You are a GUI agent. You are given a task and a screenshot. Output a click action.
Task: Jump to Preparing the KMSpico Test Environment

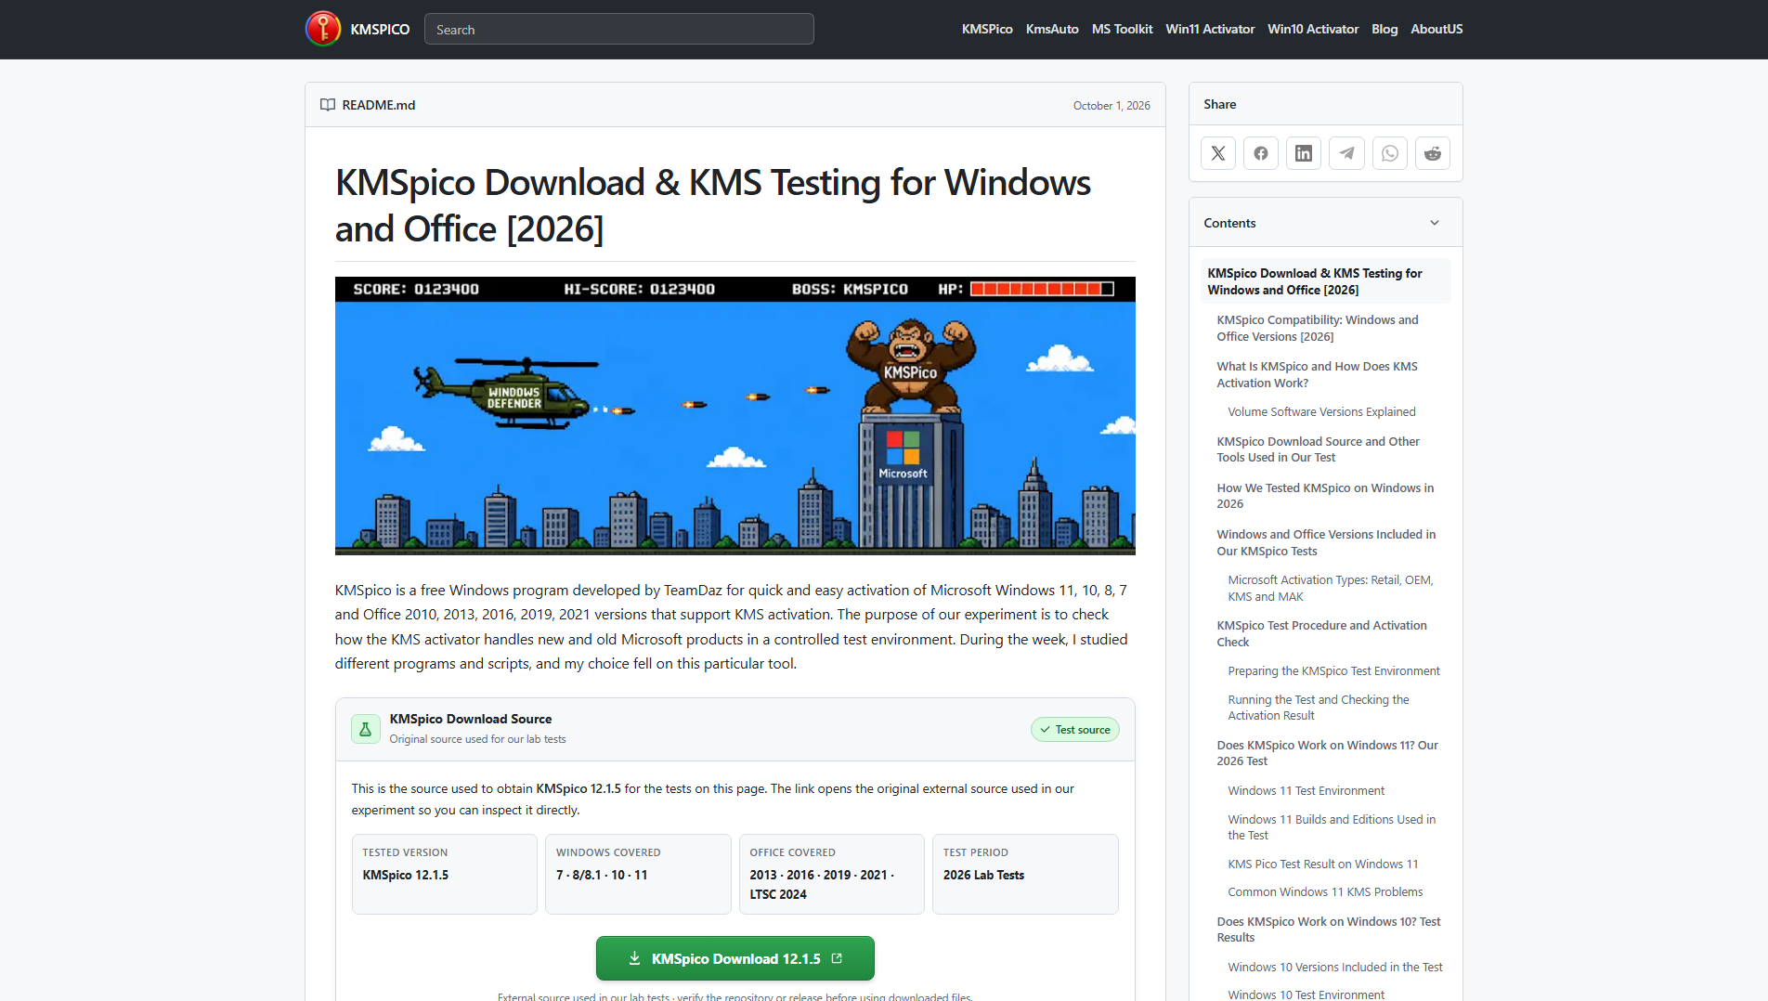pos(1334,670)
